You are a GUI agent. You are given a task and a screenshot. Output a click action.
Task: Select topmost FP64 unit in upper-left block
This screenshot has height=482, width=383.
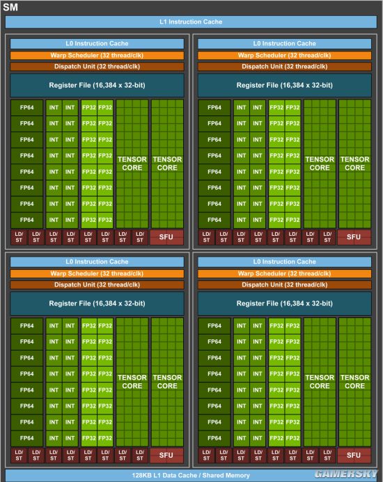26,108
